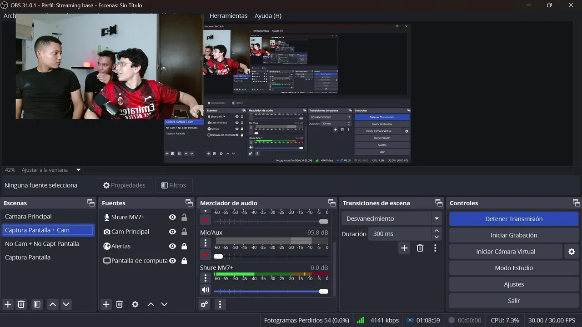The width and height of the screenshot is (582, 327).
Task: Open Propiedades of selected source
Action: click(124, 185)
